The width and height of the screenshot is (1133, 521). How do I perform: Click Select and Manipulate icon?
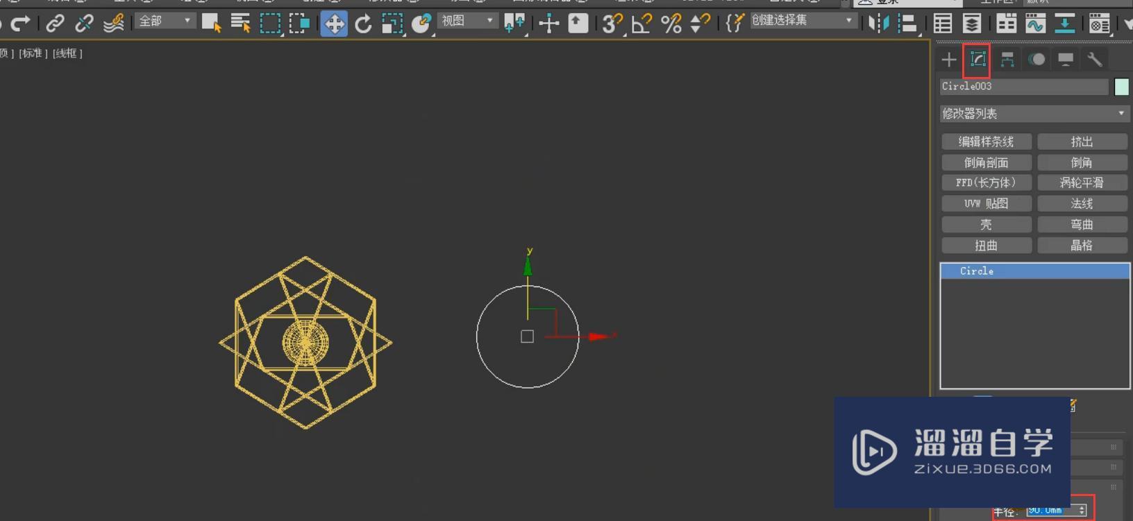click(548, 24)
